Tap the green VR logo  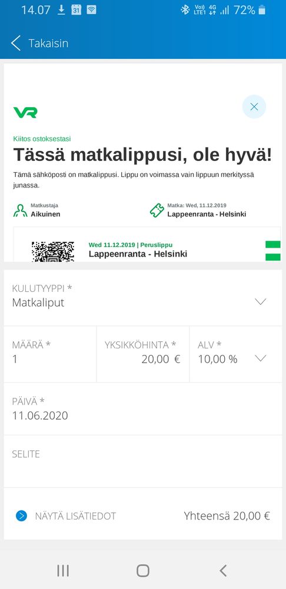[25, 112]
